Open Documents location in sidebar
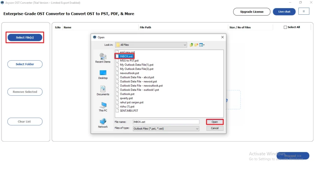The image size is (317, 169). (103, 91)
